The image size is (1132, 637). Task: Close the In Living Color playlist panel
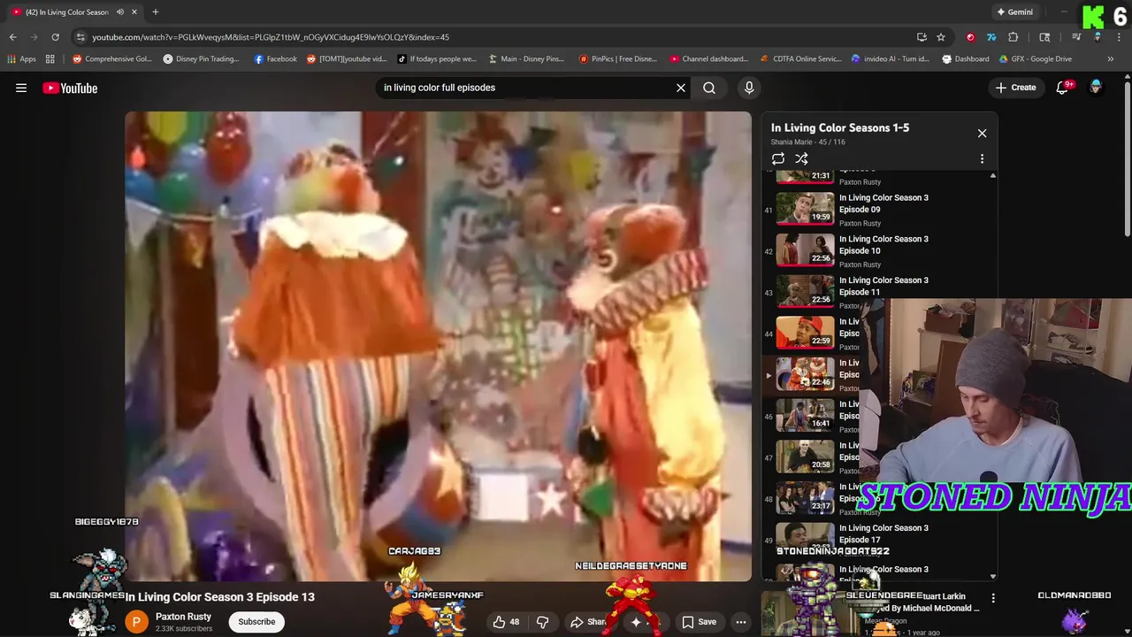point(982,134)
